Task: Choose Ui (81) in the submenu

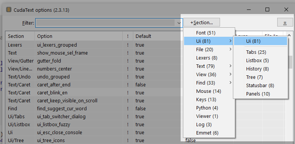Action: coord(261,41)
